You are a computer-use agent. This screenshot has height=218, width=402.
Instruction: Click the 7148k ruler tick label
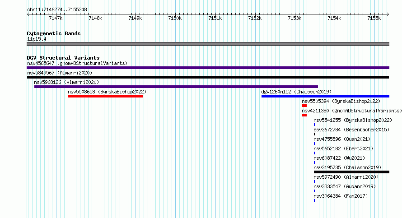pos(95,18)
